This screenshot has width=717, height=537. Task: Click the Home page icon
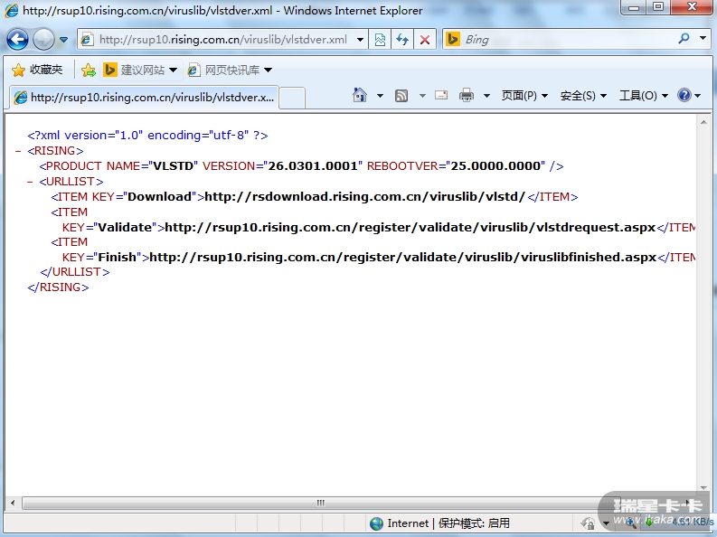[360, 95]
